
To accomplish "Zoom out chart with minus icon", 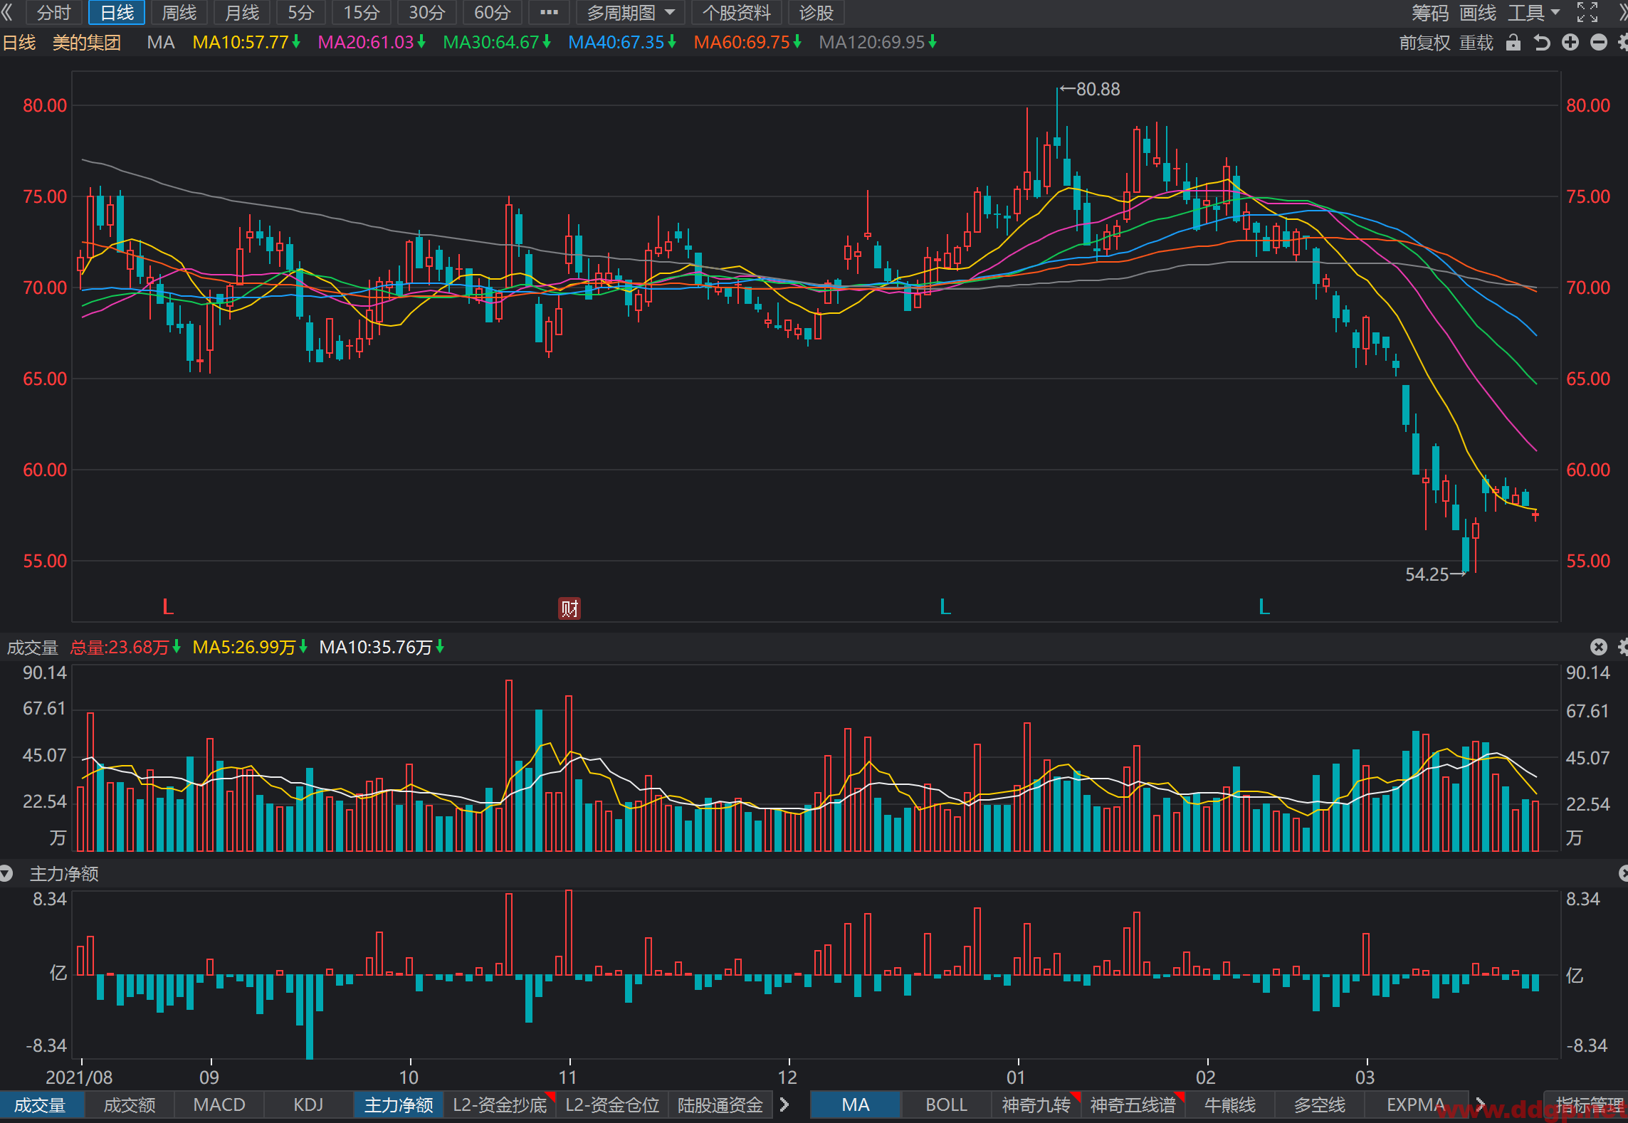I will 1599,43.
